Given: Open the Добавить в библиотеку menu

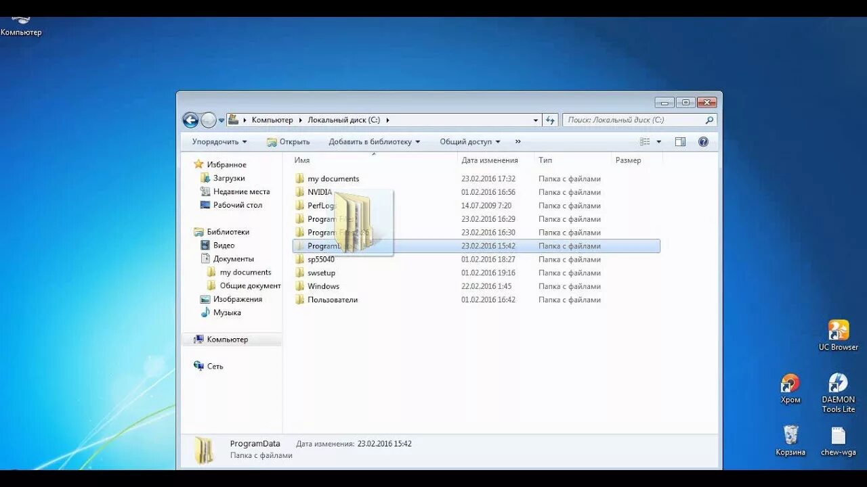Looking at the screenshot, I should [x=375, y=141].
